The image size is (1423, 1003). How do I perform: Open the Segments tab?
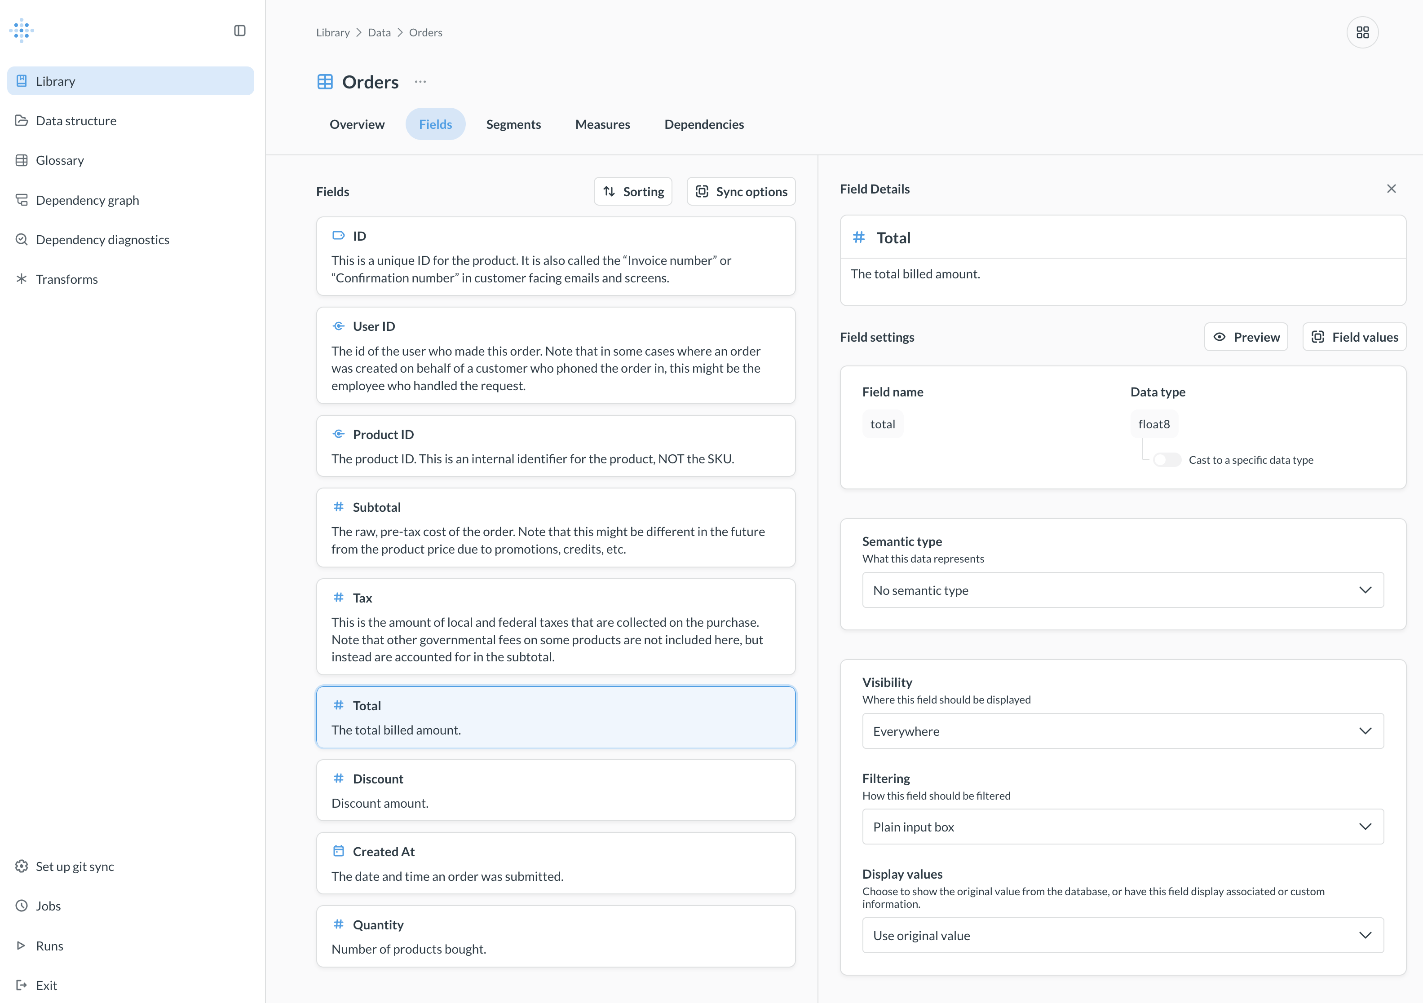click(x=514, y=124)
